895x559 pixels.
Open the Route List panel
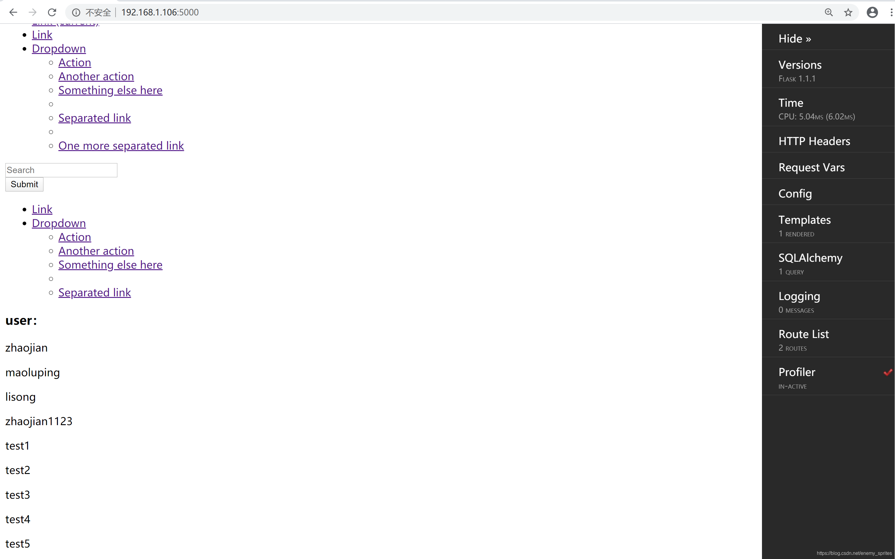pyautogui.click(x=803, y=334)
